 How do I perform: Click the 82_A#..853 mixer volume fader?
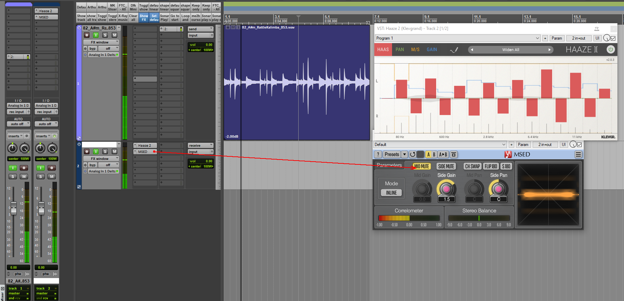click(x=14, y=208)
